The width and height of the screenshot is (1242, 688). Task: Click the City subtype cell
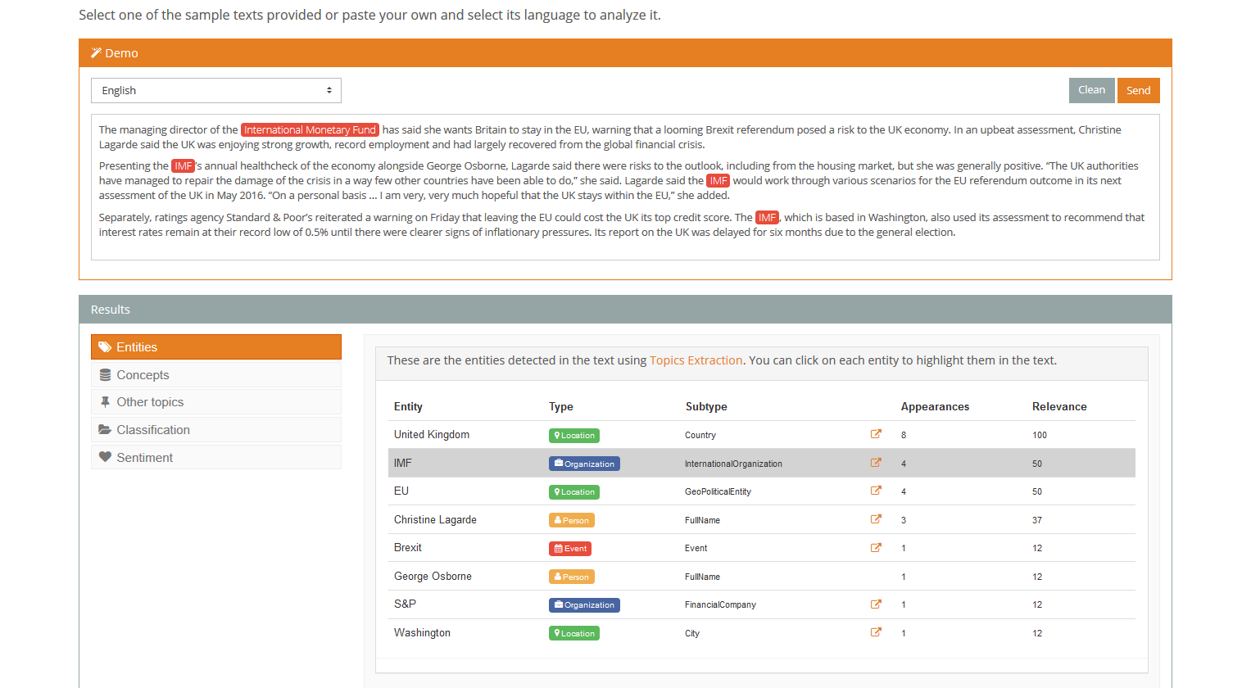tap(692, 634)
